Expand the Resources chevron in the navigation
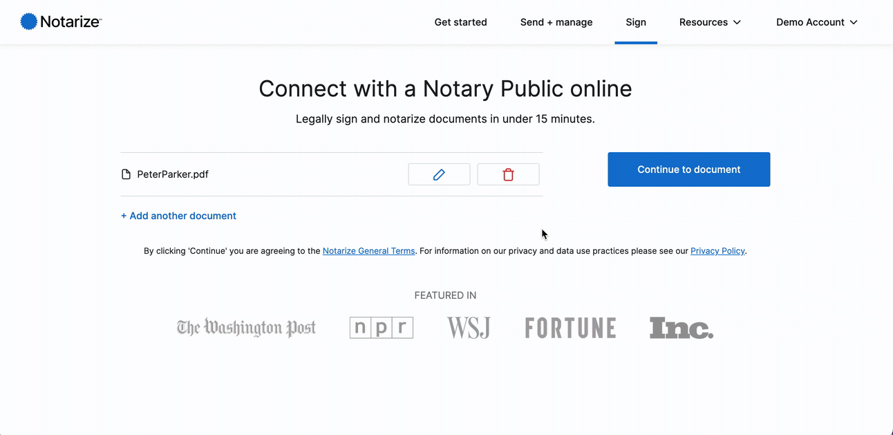893x435 pixels. (737, 22)
